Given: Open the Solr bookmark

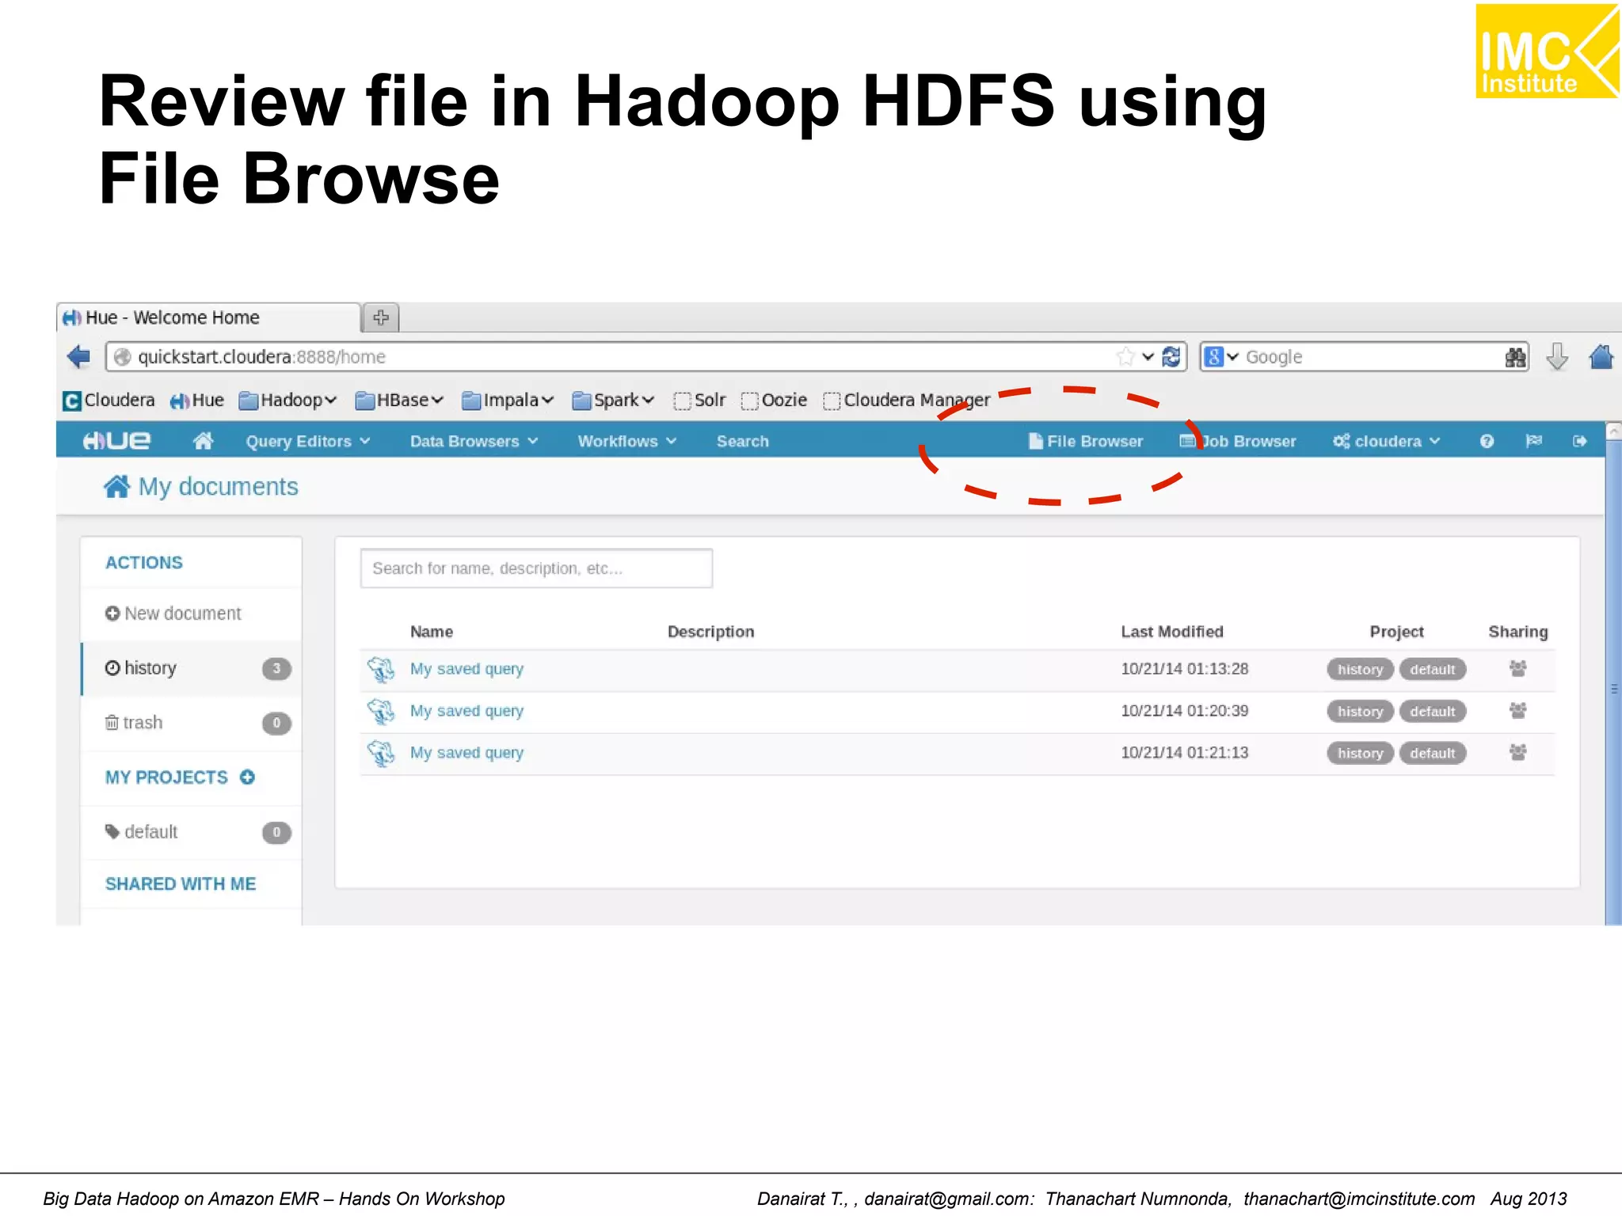Looking at the screenshot, I should (x=699, y=401).
